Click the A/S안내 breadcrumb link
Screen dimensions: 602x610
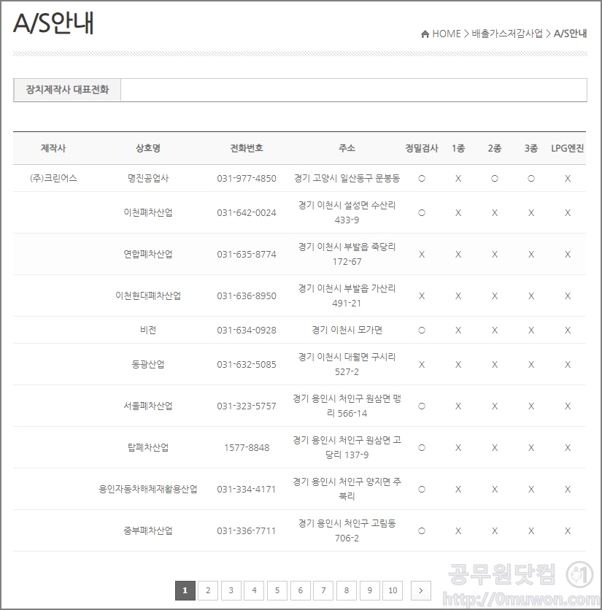coord(570,34)
